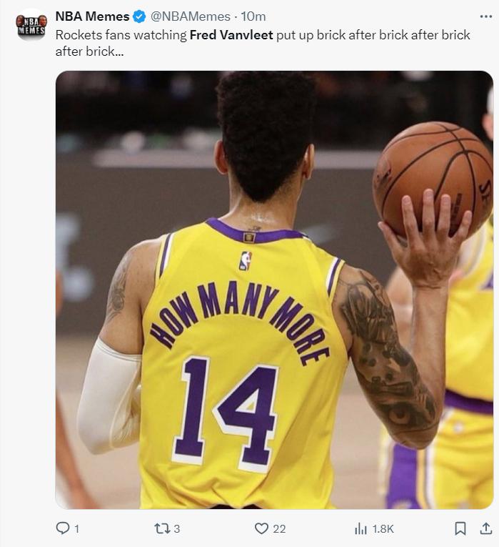The image size is (499, 547).
Task: Open the tweet via the 10m timestamp
Action: (253, 16)
